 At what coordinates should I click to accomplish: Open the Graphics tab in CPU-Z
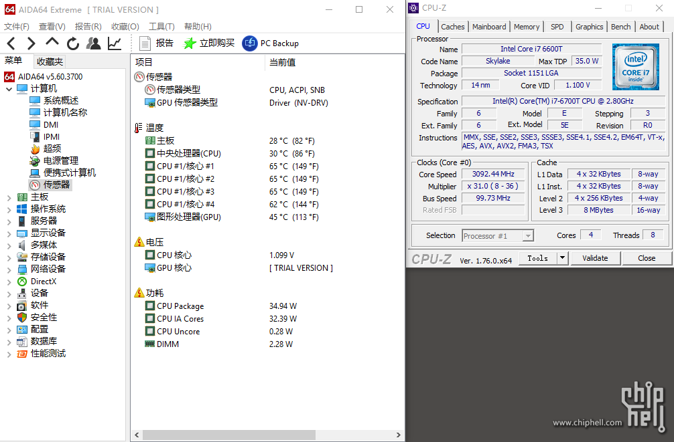click(590, 27)
